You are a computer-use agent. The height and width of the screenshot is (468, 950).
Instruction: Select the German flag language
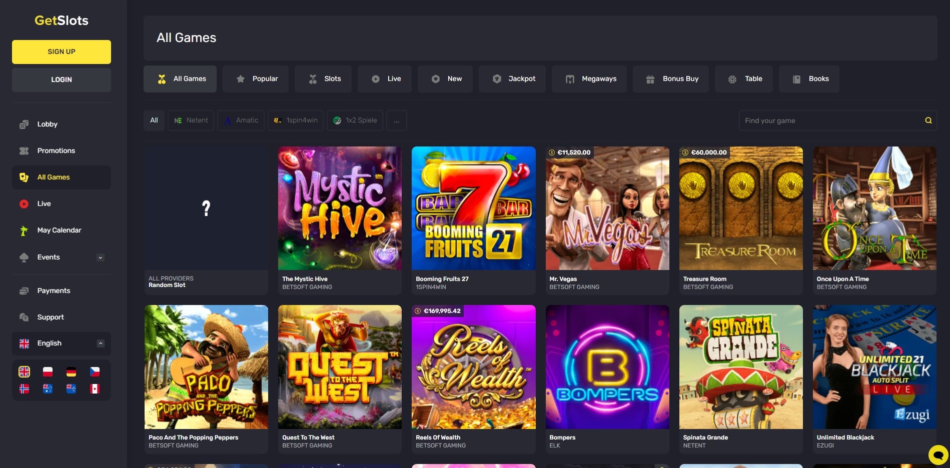click(x=71, y=371)
